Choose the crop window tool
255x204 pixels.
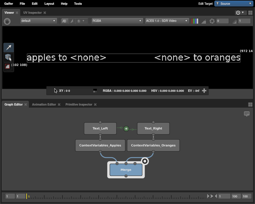(8, 67)
